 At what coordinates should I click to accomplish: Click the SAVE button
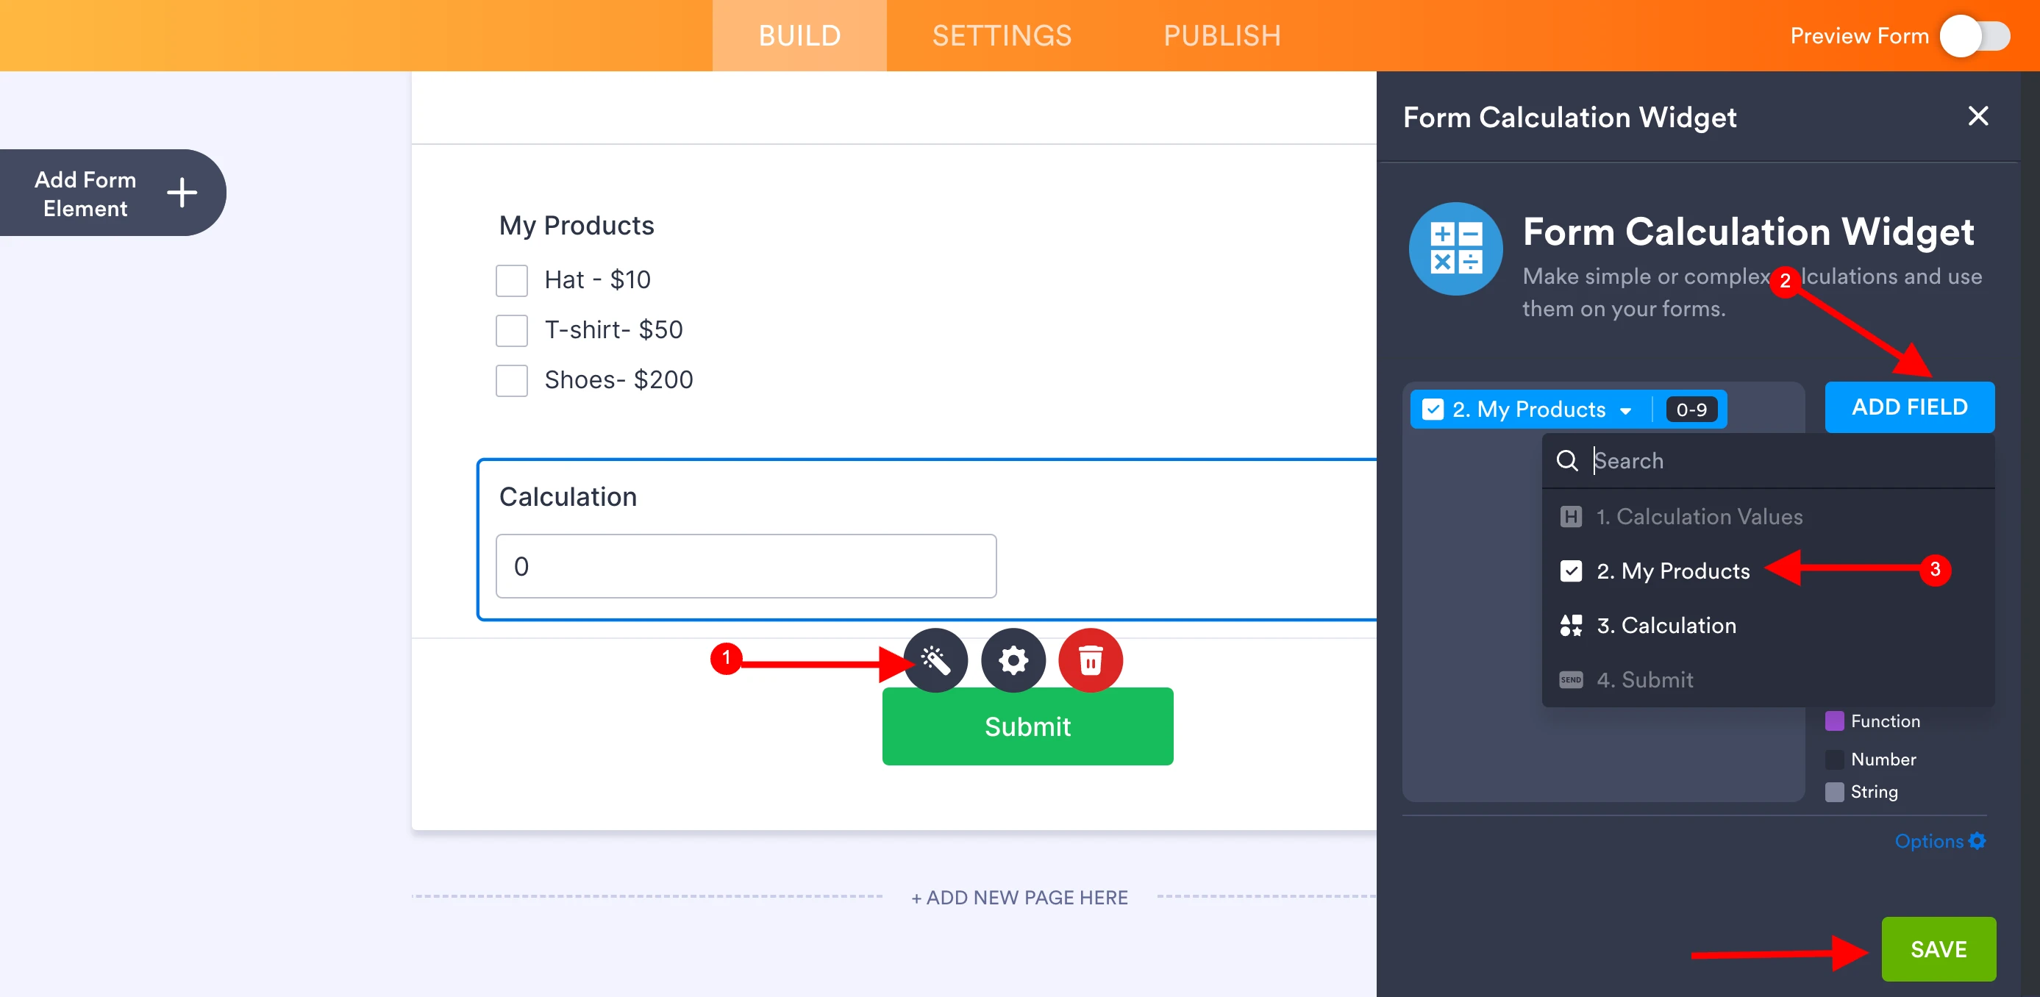[x=1938, y=948]
